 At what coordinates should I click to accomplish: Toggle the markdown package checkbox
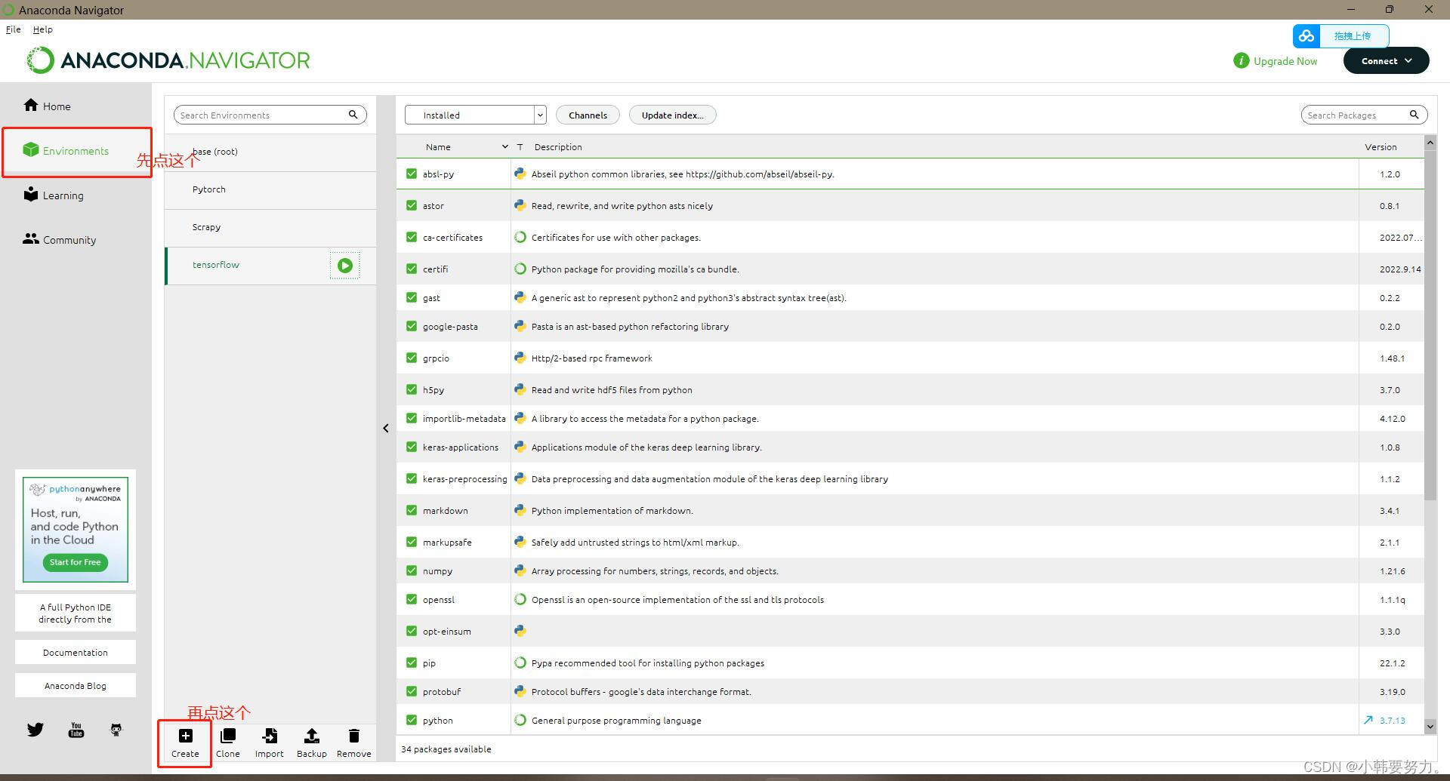412,510
